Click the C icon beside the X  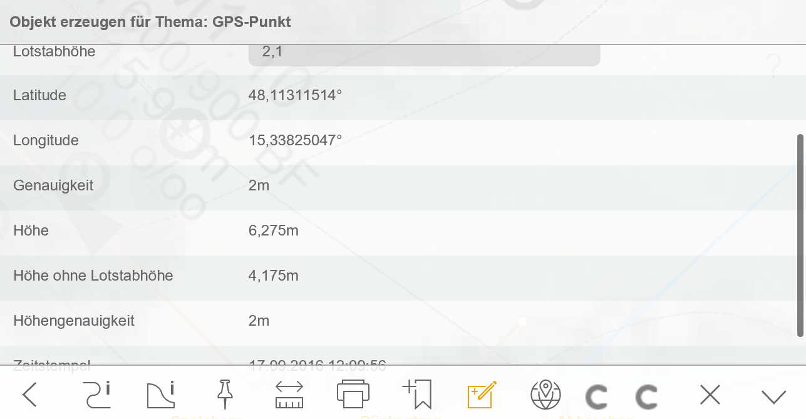[646, 396]
